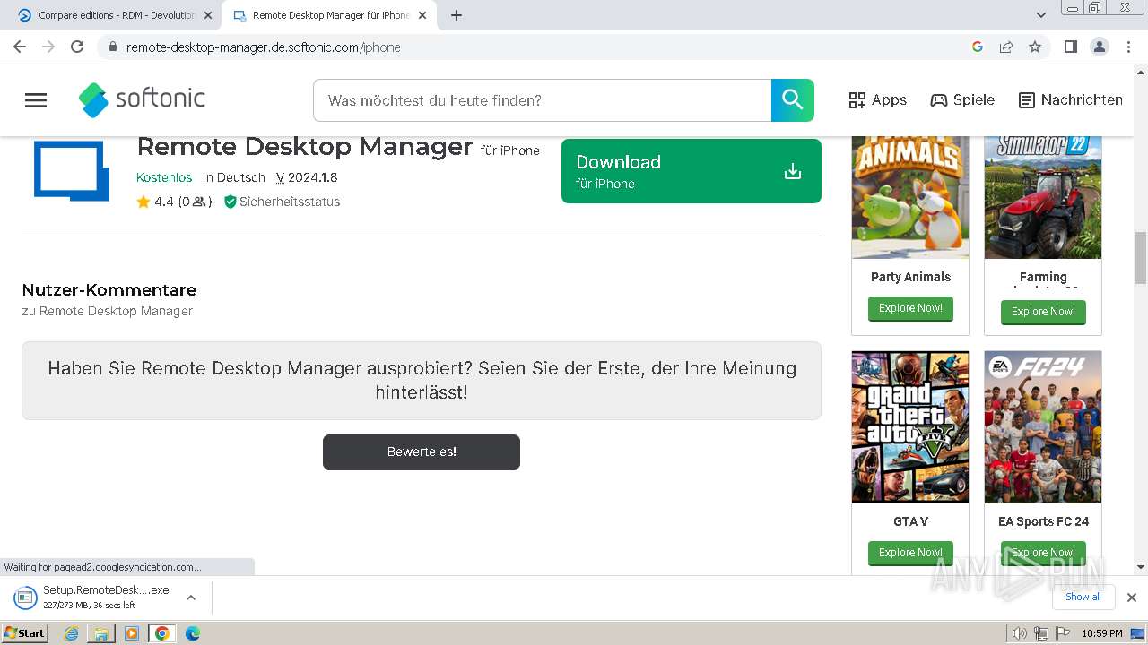Open the Apps section
The height and width of the screenshot is (645, 1148).
[878, 100]
